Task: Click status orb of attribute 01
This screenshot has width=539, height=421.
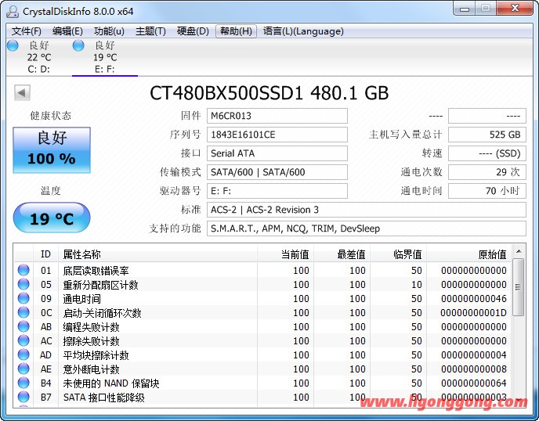Action: click(24, 270)
